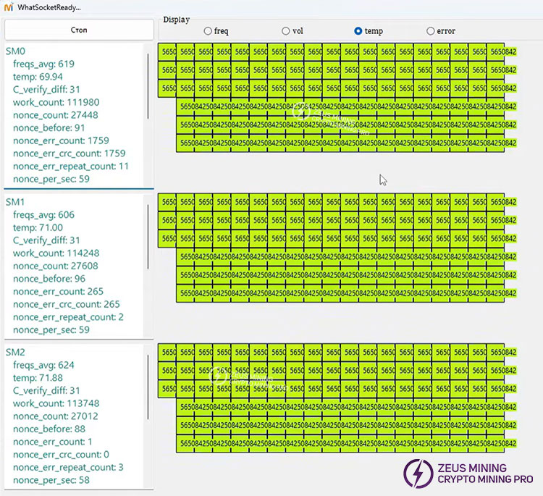The width and height of the screenshot is (543, 496).
Task: Click the SM1 heading
Action: point(15,202)
